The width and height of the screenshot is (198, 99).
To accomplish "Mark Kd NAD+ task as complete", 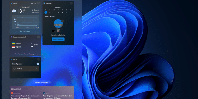I will [x=15, y=69].
